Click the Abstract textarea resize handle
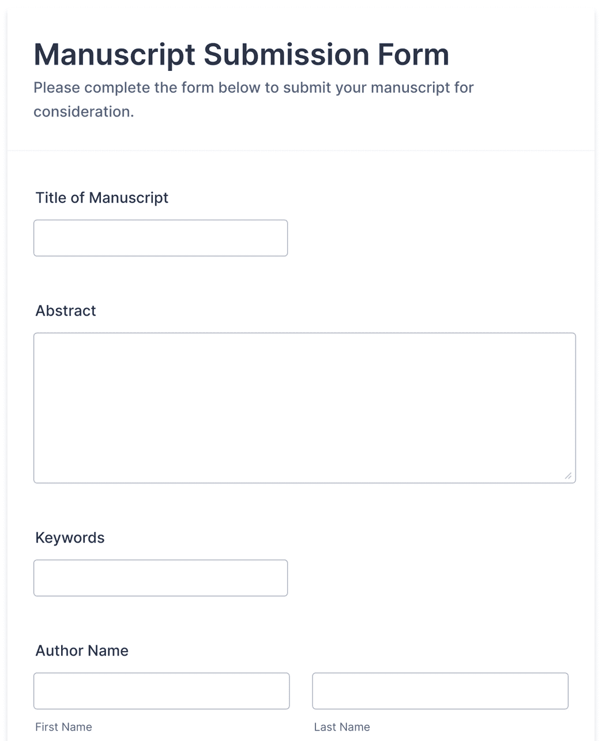The width and height of the screenshot is (602, 741). pos(569,476)
